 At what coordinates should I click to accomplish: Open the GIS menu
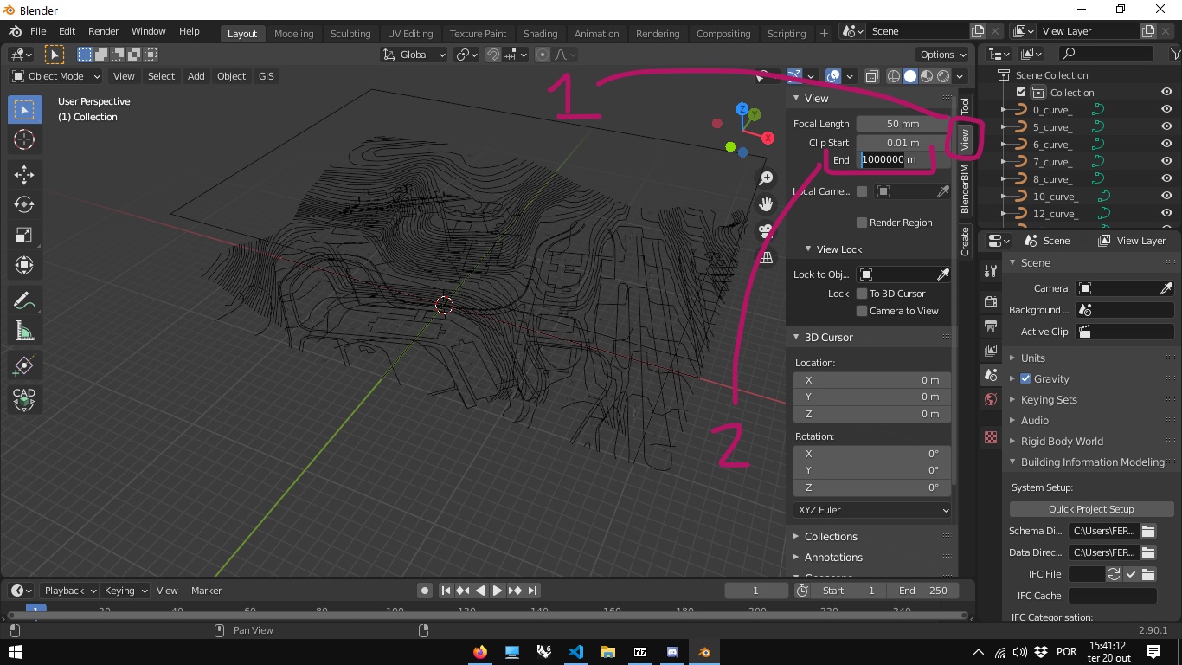267,76
